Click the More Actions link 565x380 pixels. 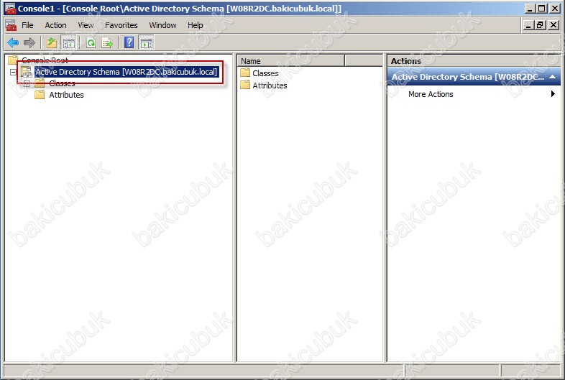click(x=431, y=94)
